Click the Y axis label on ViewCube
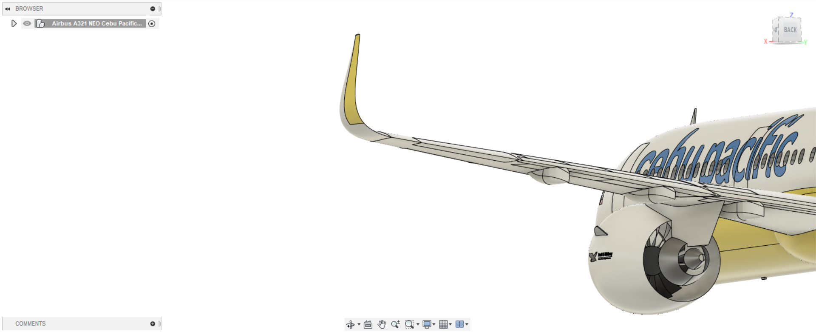Viewport: 816px width, 332px height. click(805, 42)
